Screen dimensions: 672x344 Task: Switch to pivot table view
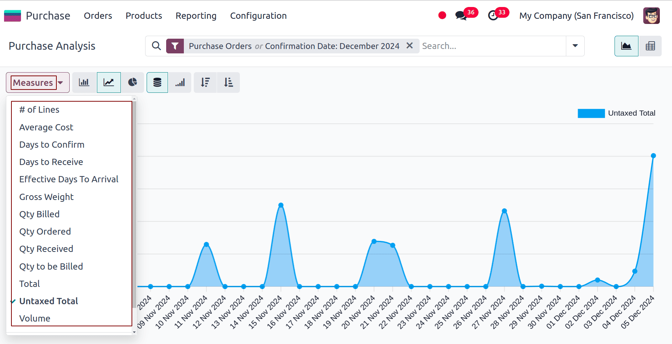pyautogui.click(x=650, y=46)
